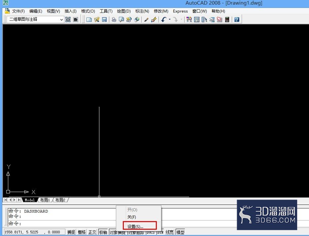Viewport: 309px width, 236px height.
Task: Expand the undo history dropdown arrow
Action: tap(169, 20)
